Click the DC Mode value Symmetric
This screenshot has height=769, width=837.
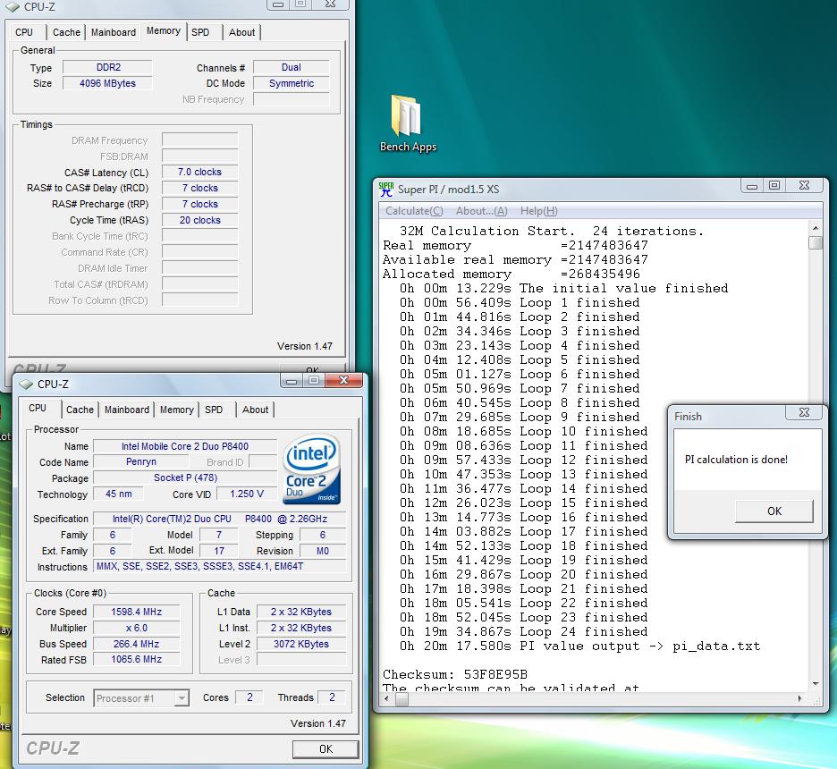[x=291, y=83]
